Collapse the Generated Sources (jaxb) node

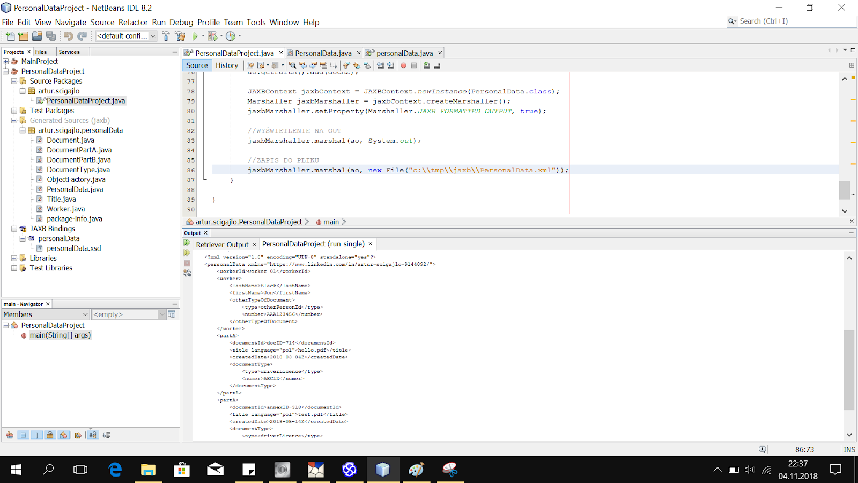coord(14,120)
